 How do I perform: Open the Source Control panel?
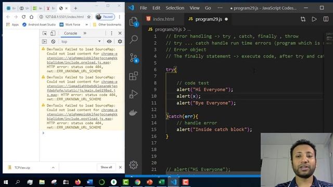[134, 58]
